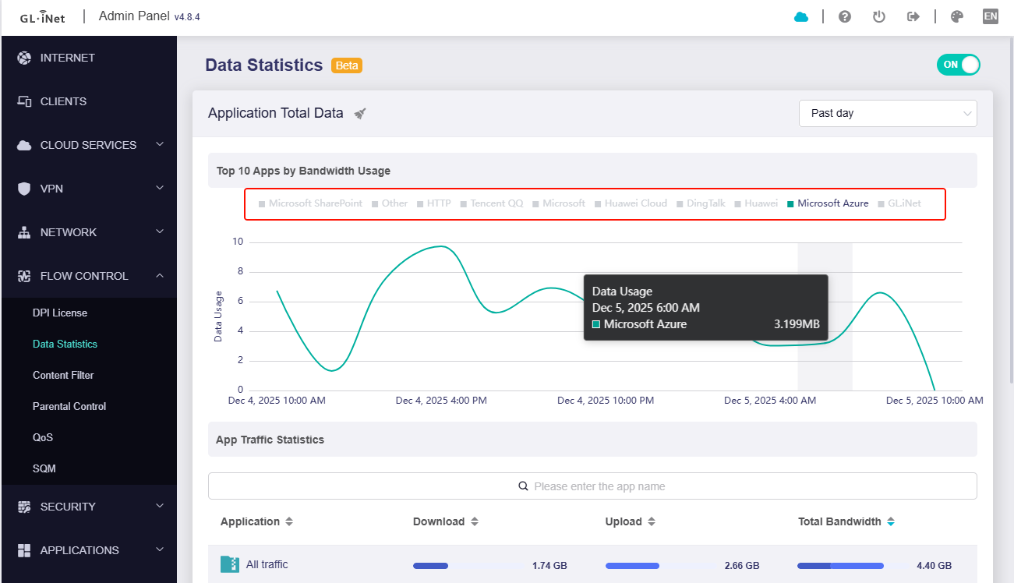Click the reboot power icon

[x=879, y=16]
